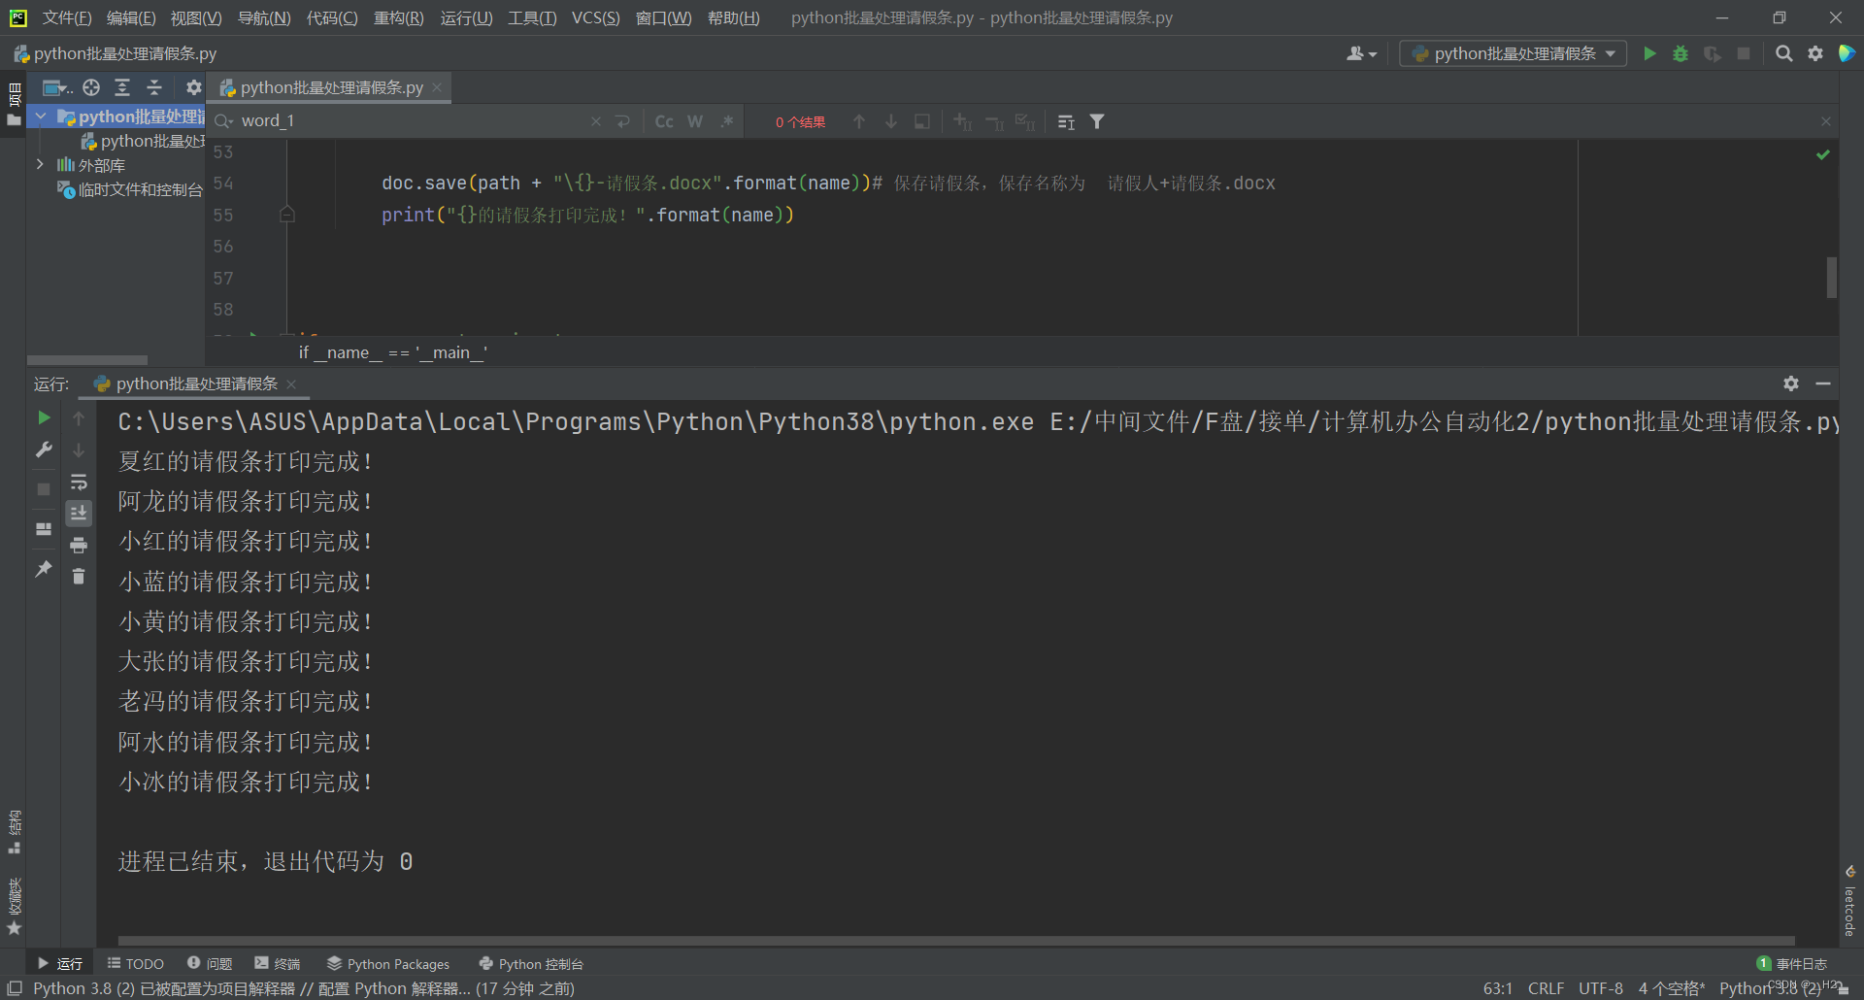Screen dimensions: 1864x1000
Task: Restore layout icon in Run panel
Action: point(44,529)
